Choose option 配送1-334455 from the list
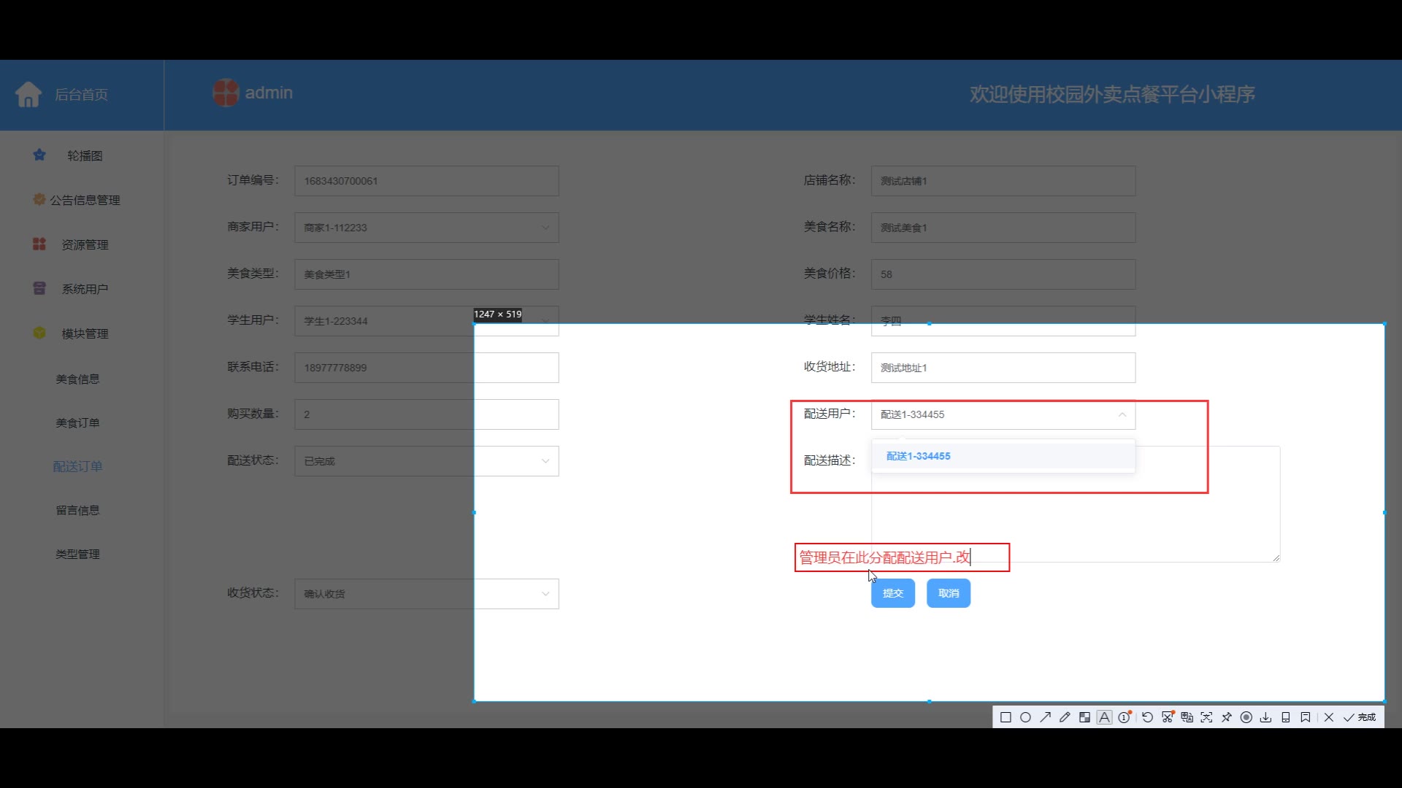The width and height of the screenshot is (1402, 788). (1003, 456)
